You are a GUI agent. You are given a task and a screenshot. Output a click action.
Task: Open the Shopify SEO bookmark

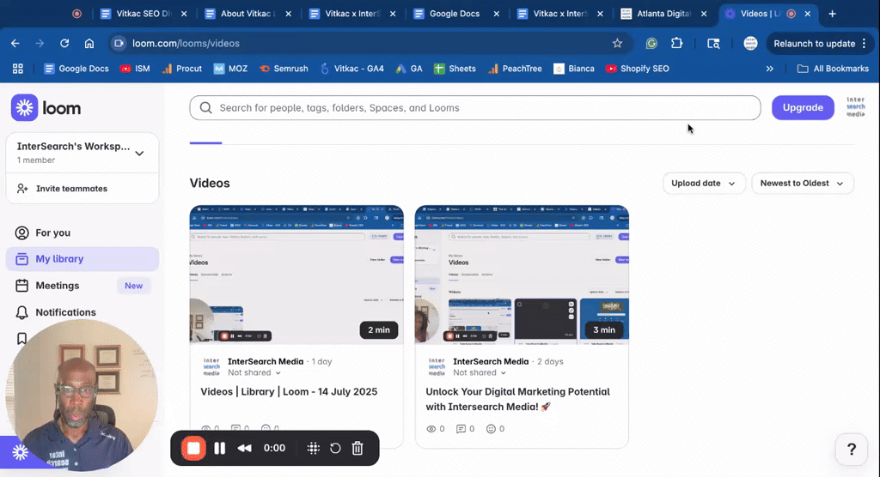click(638, 69)
